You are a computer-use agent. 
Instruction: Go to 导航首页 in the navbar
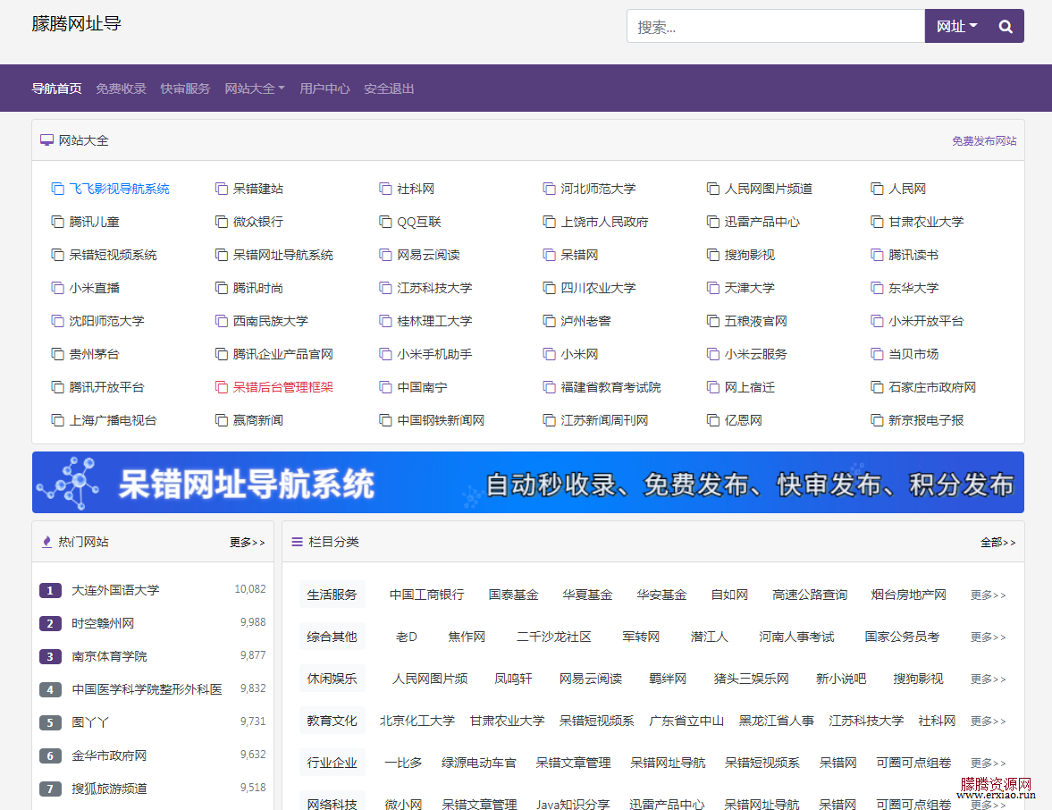point(57,89)
